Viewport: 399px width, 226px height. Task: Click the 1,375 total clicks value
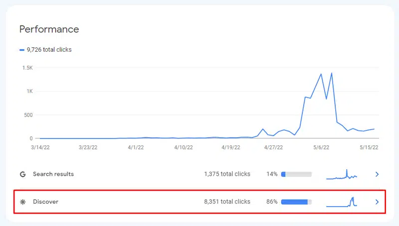coord(227,174)
